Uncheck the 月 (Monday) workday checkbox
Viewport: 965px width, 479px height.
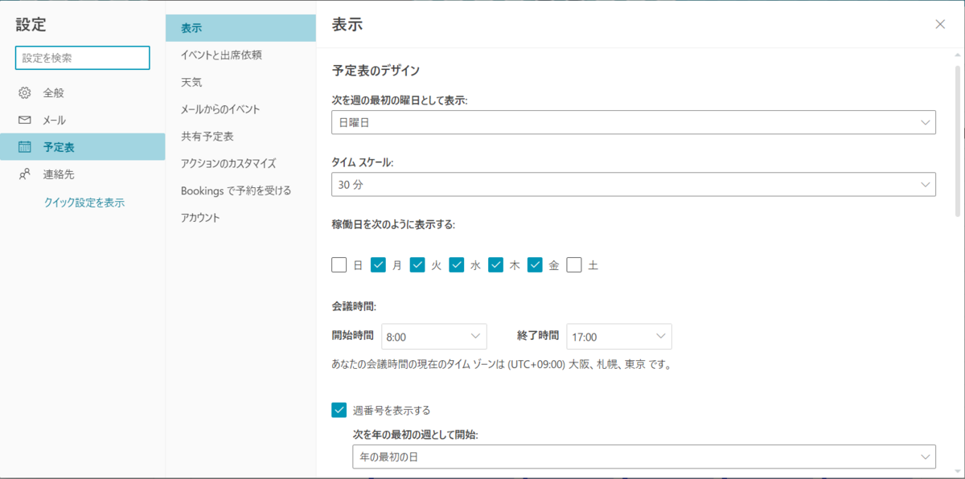point(379,265)
